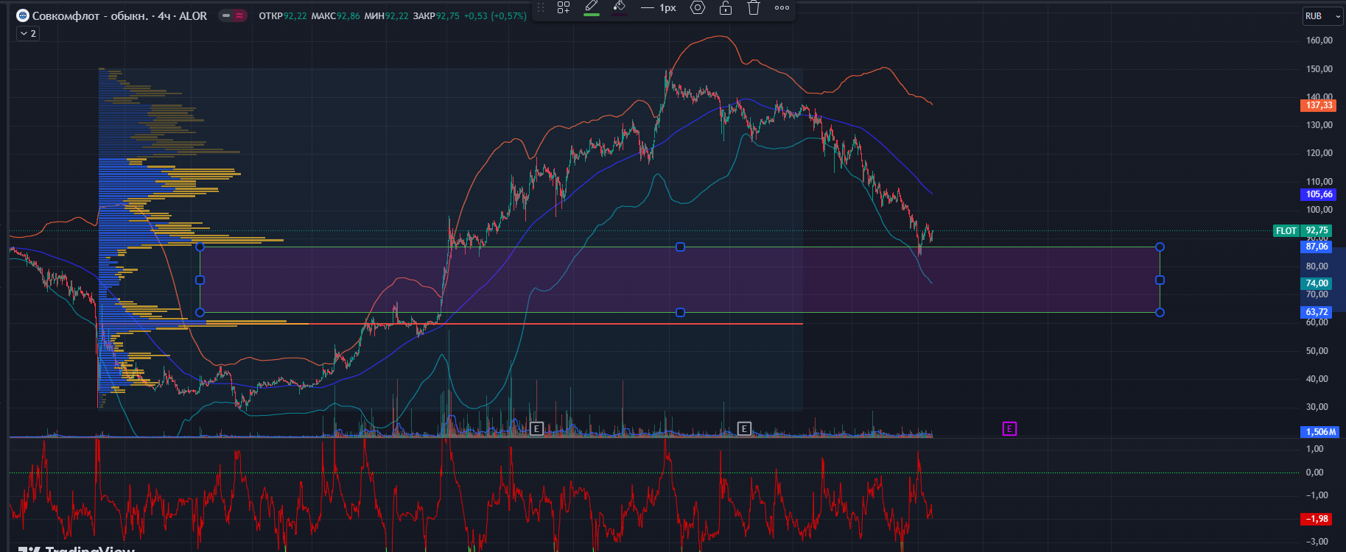Click the 0,00 oscillator axis label
This screenshot has height=552, width=1346.
pyautogui.click(x=1314, y=473)
